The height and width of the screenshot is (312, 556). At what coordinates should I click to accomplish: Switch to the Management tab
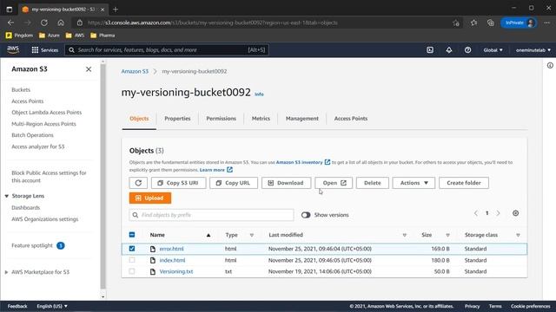(x=302, y=119)
